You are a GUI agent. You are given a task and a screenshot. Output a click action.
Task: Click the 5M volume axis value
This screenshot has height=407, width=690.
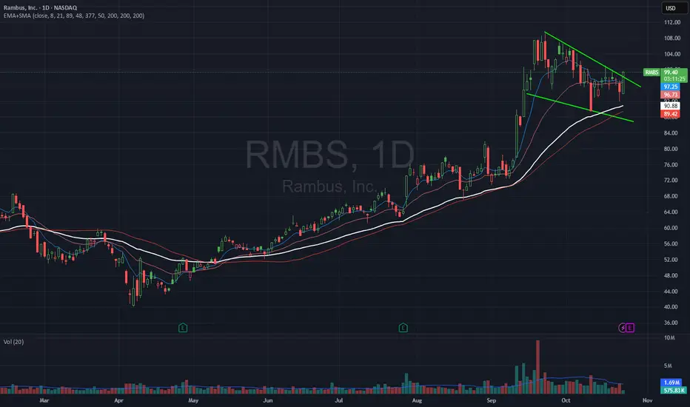[668, 366]
